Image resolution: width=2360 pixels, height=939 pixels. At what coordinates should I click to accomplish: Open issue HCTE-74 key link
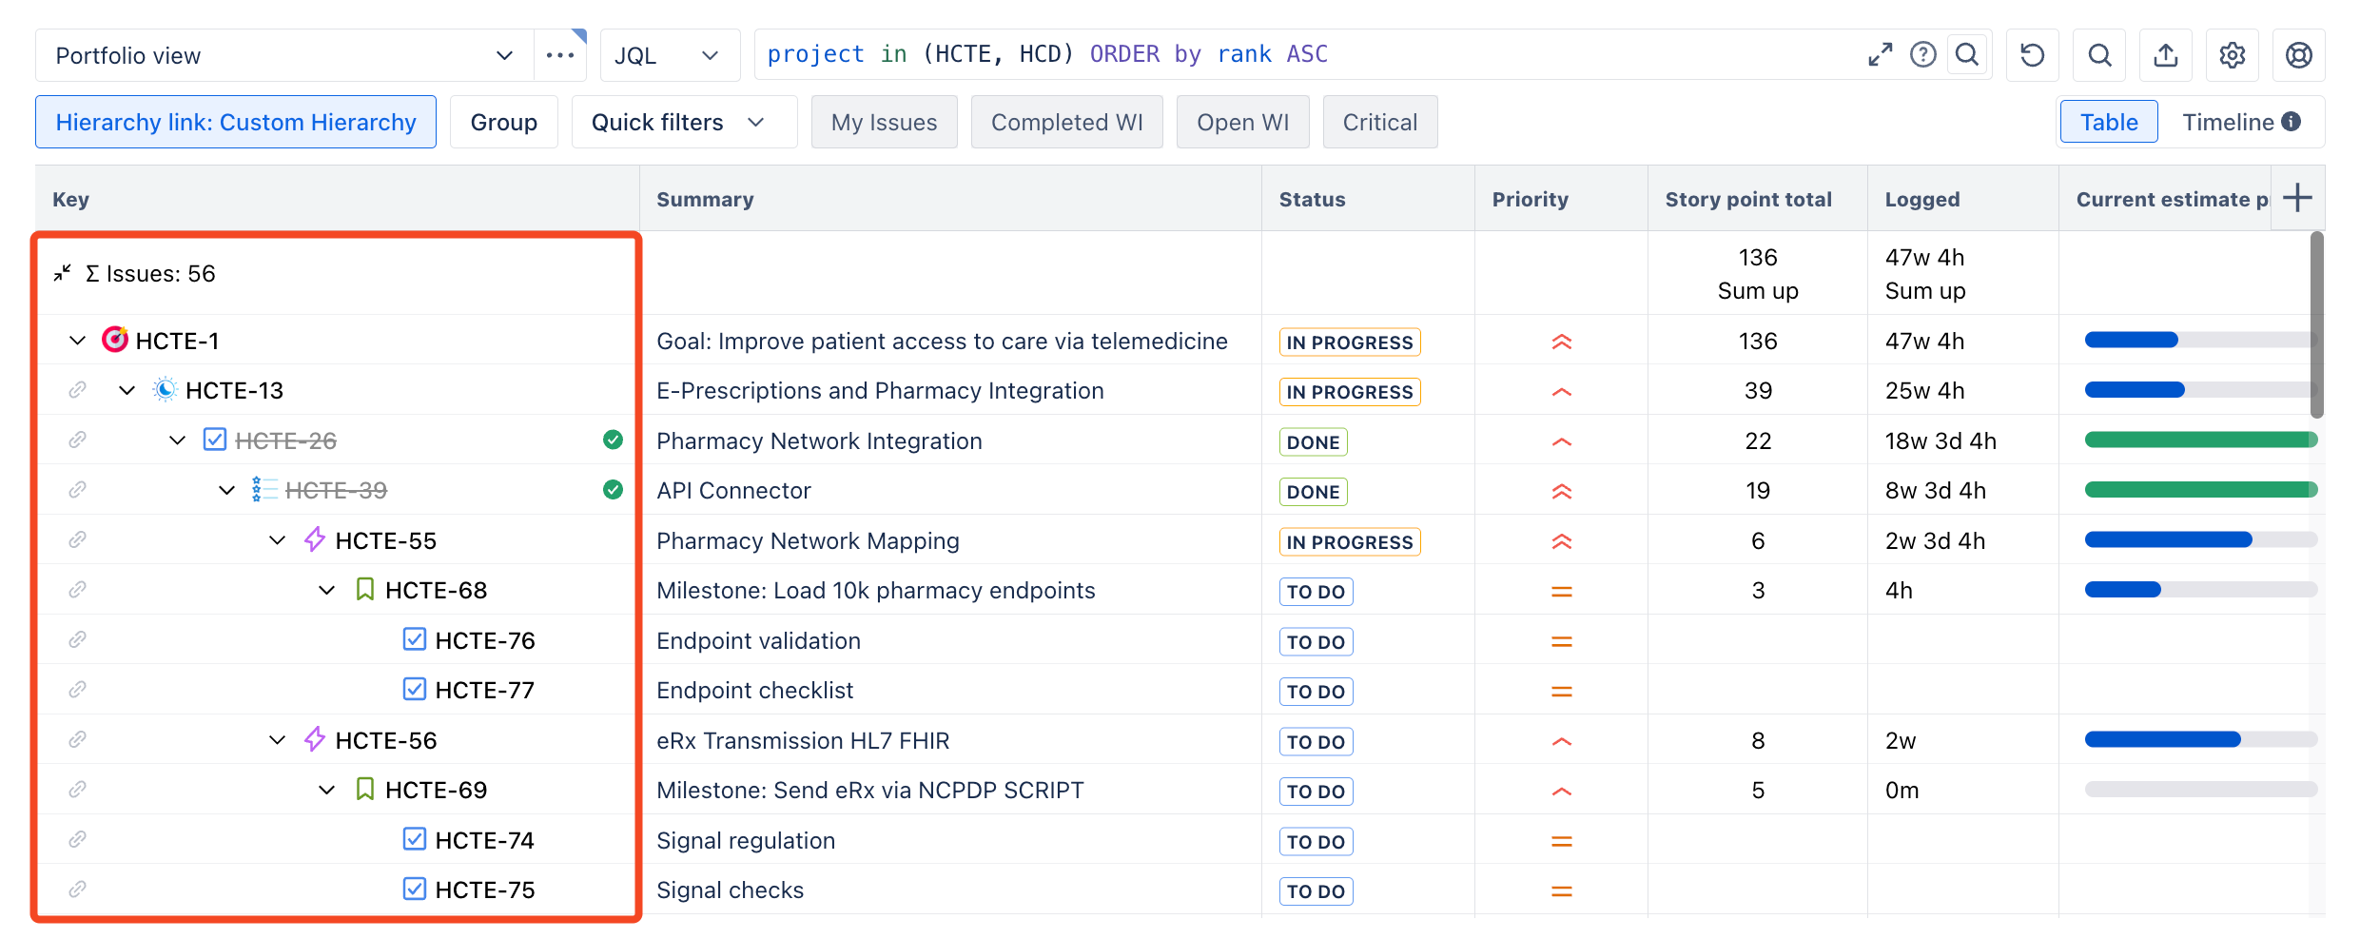pos(484,840)
